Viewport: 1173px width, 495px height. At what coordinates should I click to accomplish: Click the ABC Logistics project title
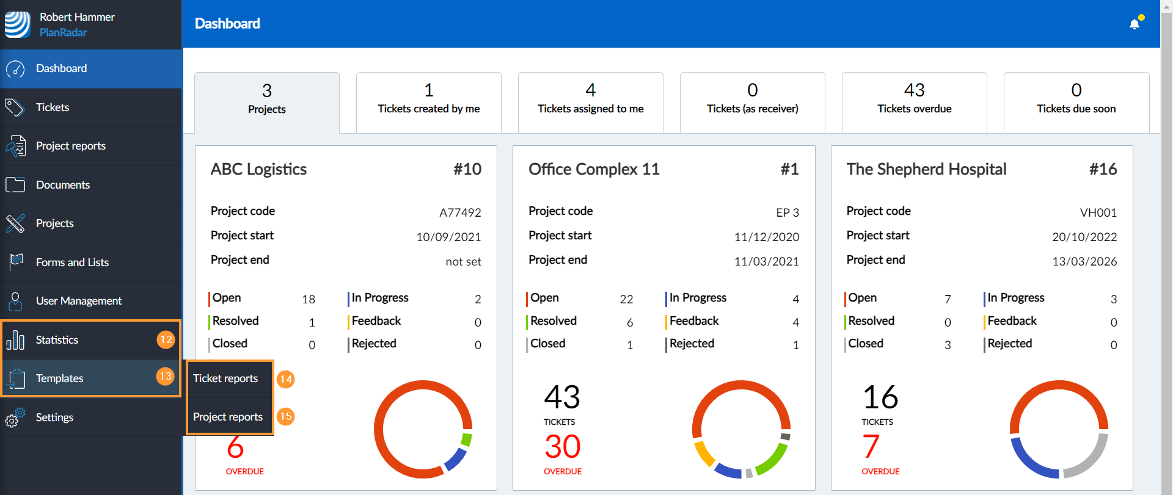258,169
